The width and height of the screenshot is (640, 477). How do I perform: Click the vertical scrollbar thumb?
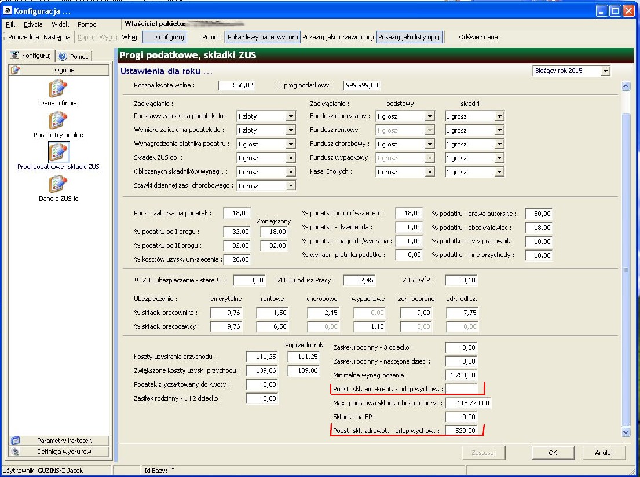point(626,269)
